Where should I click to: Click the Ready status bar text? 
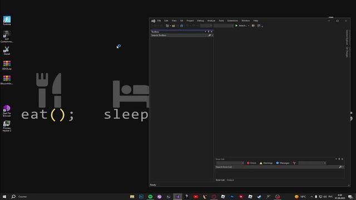[x=153, y=185]
